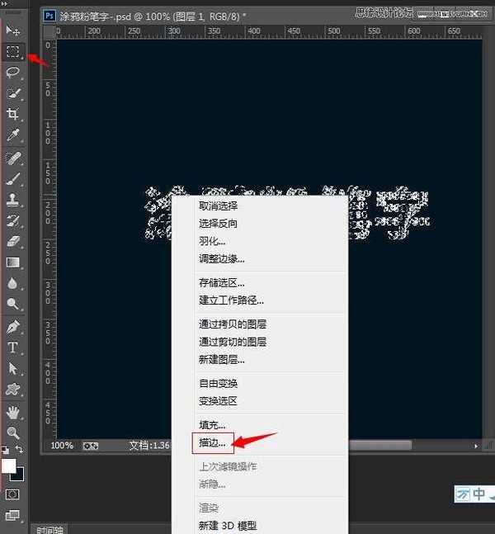Choose 自由变换 free transform
Screen dimensions: 495x534
coord(219,384)
